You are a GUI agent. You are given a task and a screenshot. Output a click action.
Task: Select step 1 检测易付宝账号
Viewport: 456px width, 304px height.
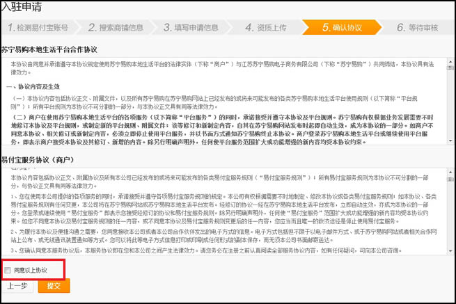[38, 28]
